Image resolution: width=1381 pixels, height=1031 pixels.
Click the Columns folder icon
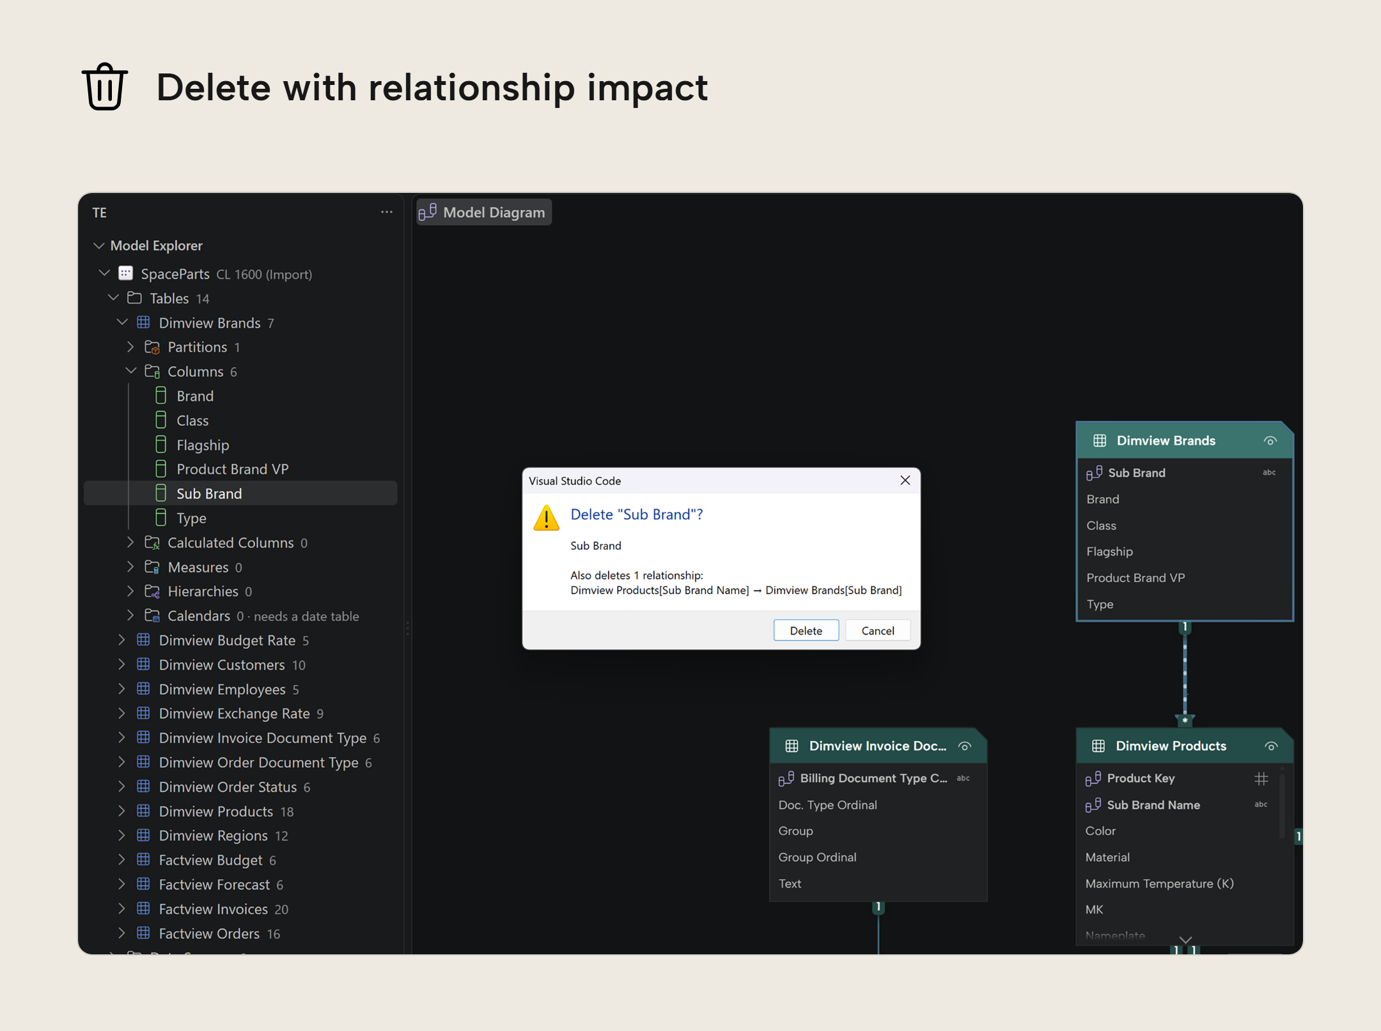152,371
